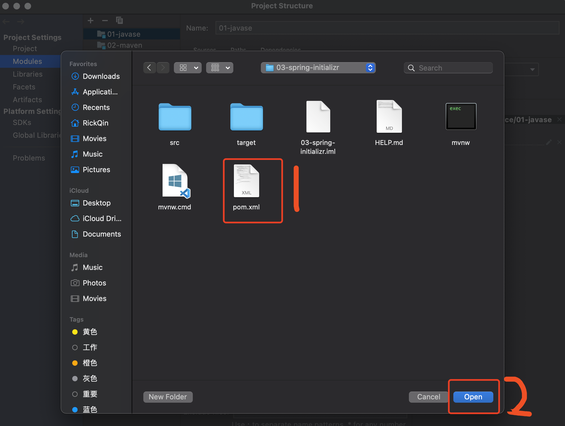Select Facets in Project Structure sidebar
This screenshot has width=565, height=426.
(x=24, y=87)
